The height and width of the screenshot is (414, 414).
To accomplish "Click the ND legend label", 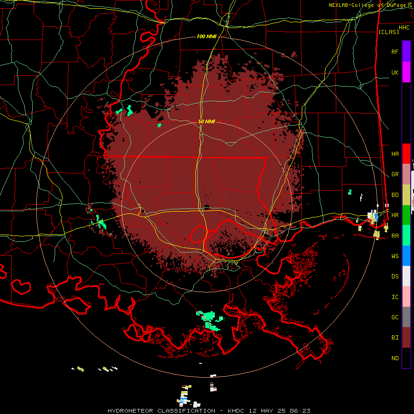I will [395, 358].
